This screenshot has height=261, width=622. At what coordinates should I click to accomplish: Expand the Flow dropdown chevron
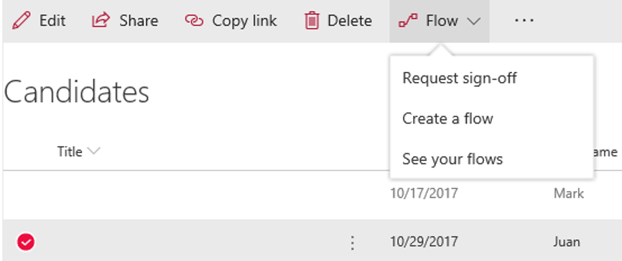click(x=473, y=21)
